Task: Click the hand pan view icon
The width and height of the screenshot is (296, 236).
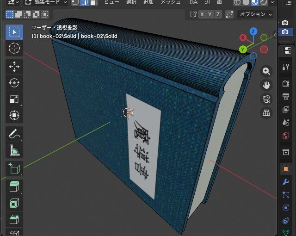Action: [266, 85]
